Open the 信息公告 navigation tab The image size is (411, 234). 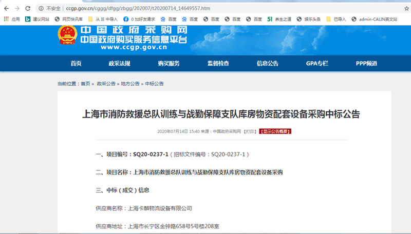[268, 63]
